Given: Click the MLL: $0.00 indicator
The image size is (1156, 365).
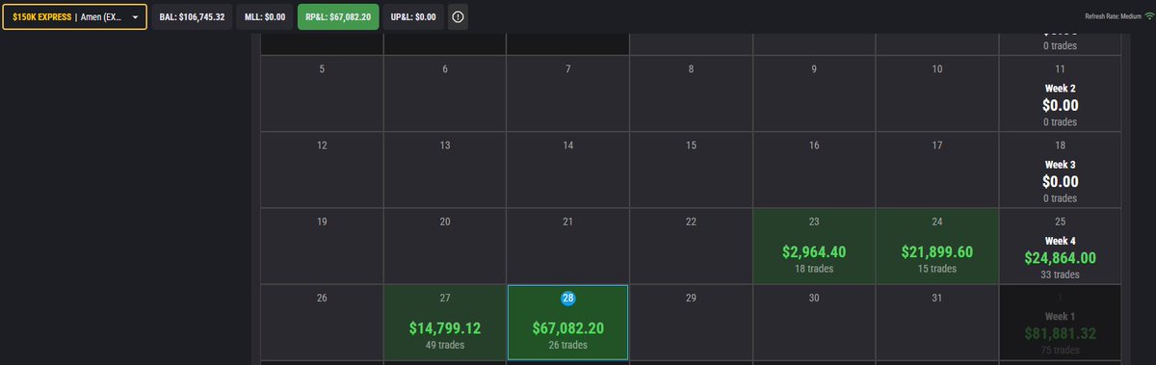Looking at the screenshot, I should pyautogui.click(x=264, y=17).
